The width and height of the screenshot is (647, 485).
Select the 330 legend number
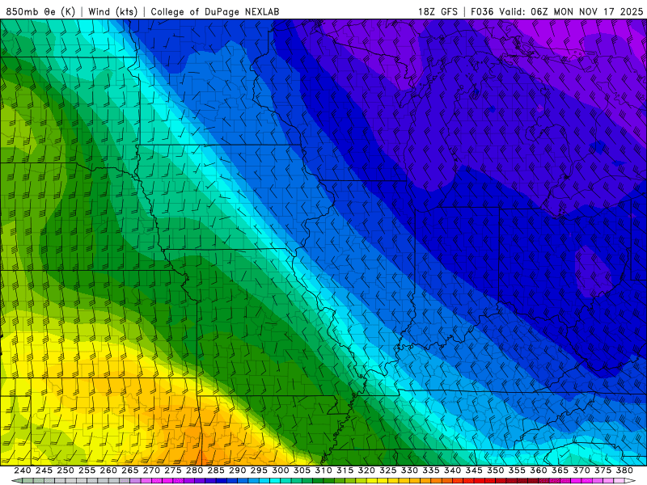pyautogui.click(x=409, y=470)
